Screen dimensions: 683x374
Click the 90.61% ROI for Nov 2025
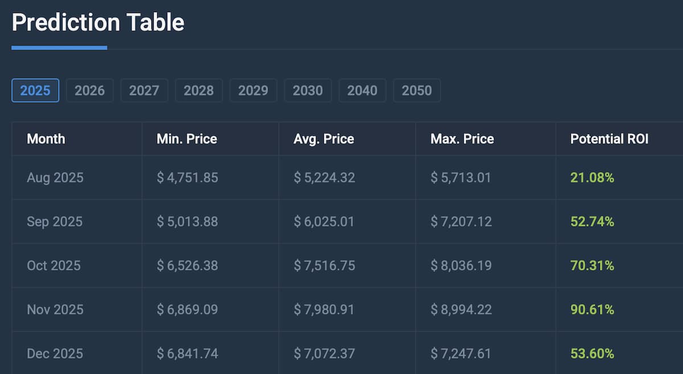[591, 310]
